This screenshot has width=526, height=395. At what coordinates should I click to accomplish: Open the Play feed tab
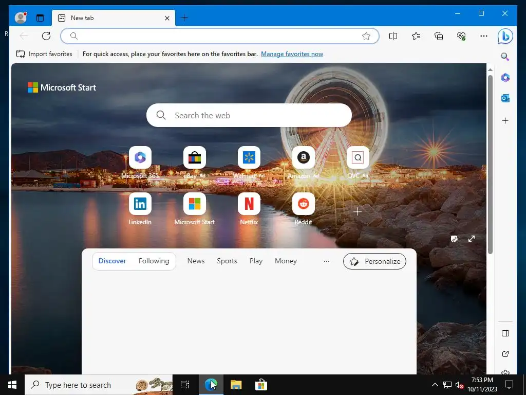[256, 261]
